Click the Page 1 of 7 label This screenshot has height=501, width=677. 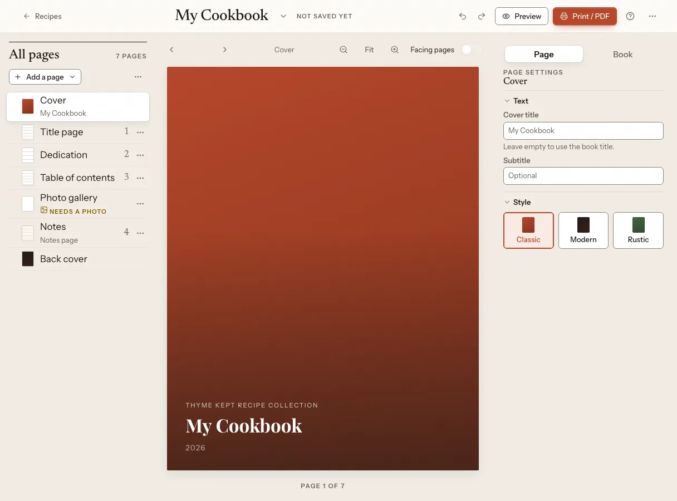[322, 486]
